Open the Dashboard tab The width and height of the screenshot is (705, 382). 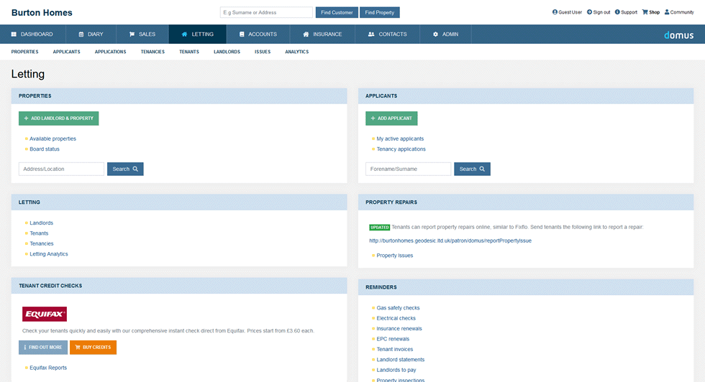(x=32, y=34)
